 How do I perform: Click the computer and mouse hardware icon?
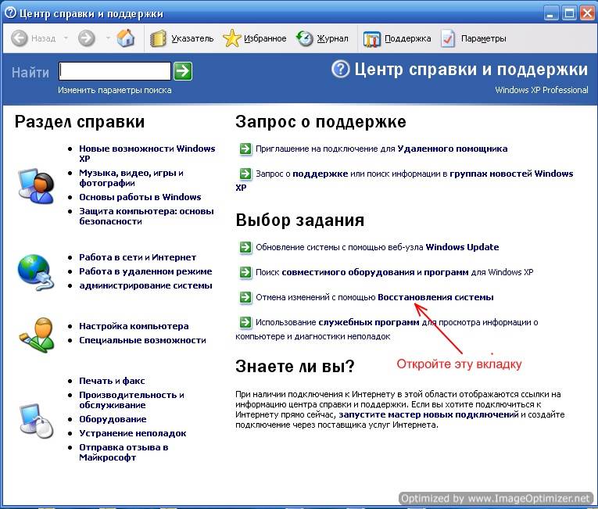[36, 420]
